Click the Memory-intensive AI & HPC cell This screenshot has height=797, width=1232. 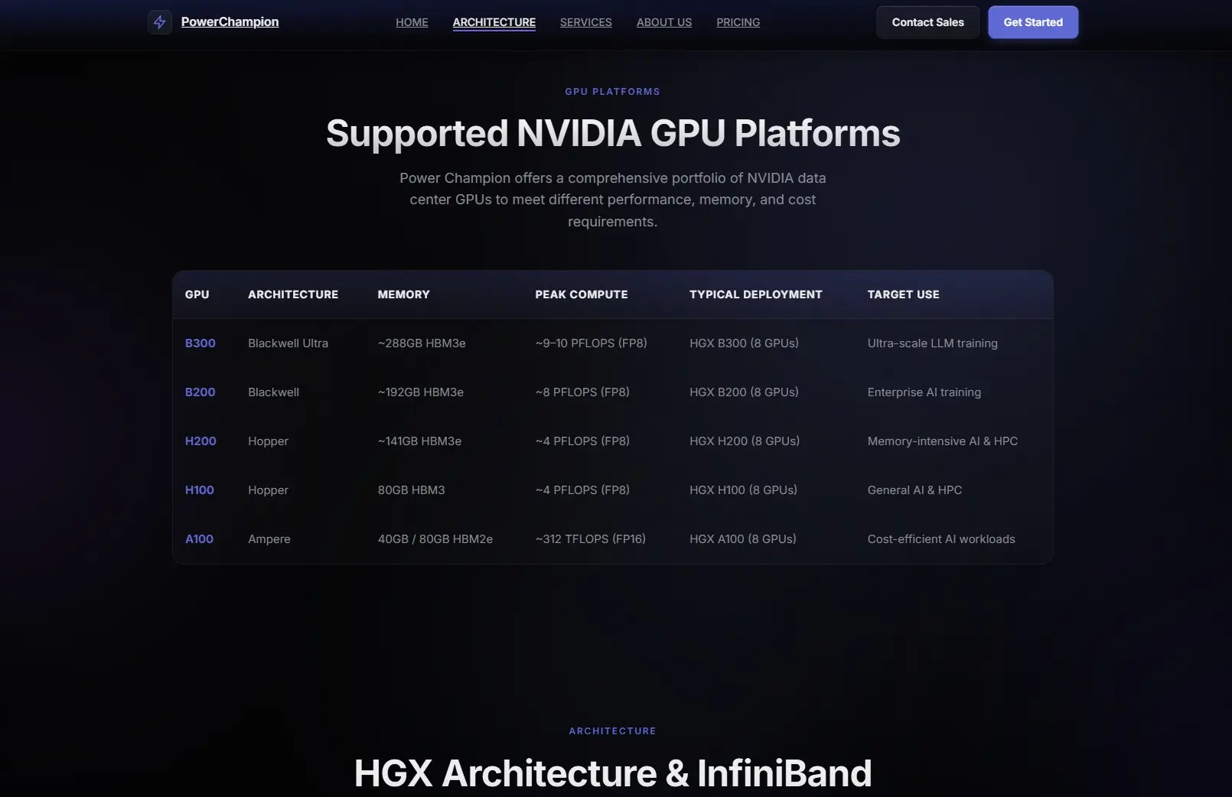pos(943,441)
